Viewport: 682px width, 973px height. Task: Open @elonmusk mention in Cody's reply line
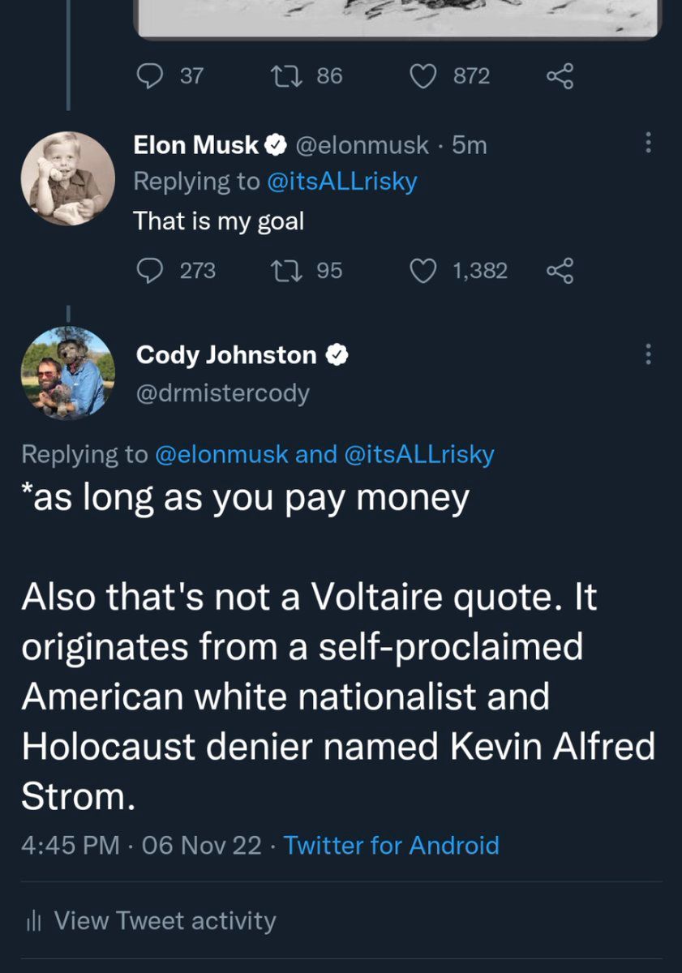click(x=221, y=454)
